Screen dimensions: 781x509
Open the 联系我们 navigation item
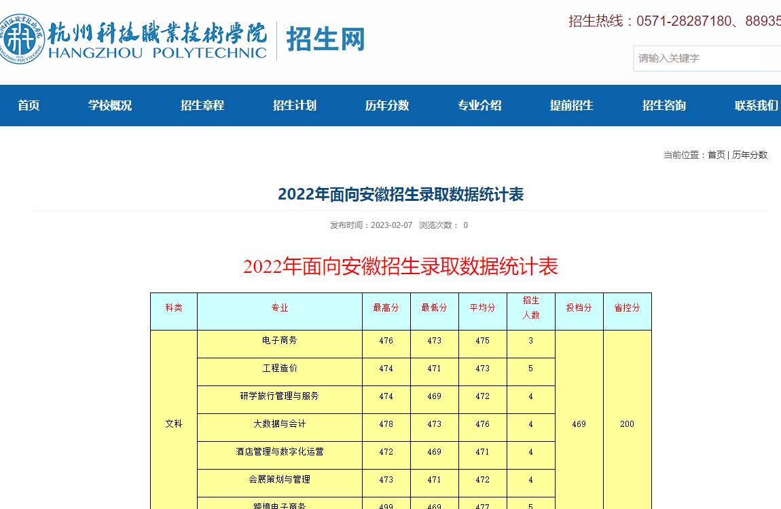[x=757, y=105]
